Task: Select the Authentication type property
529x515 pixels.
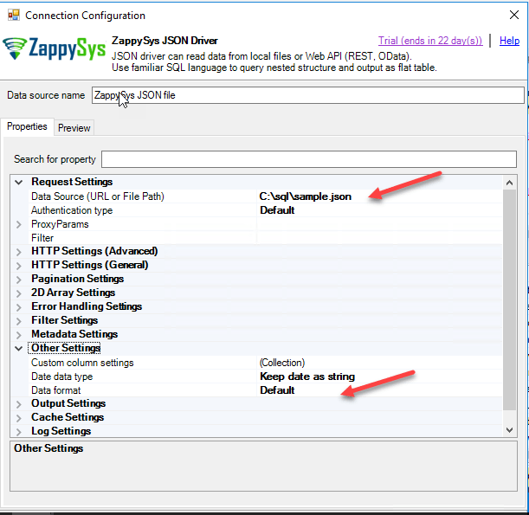Action: tap(72, 210)
